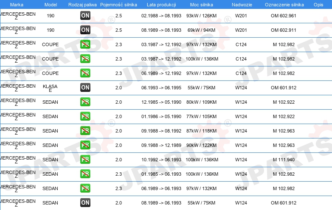The image size is (332, 210).
Task: Click production dates 12.1985 -> 05.1990
Action: 161,102
